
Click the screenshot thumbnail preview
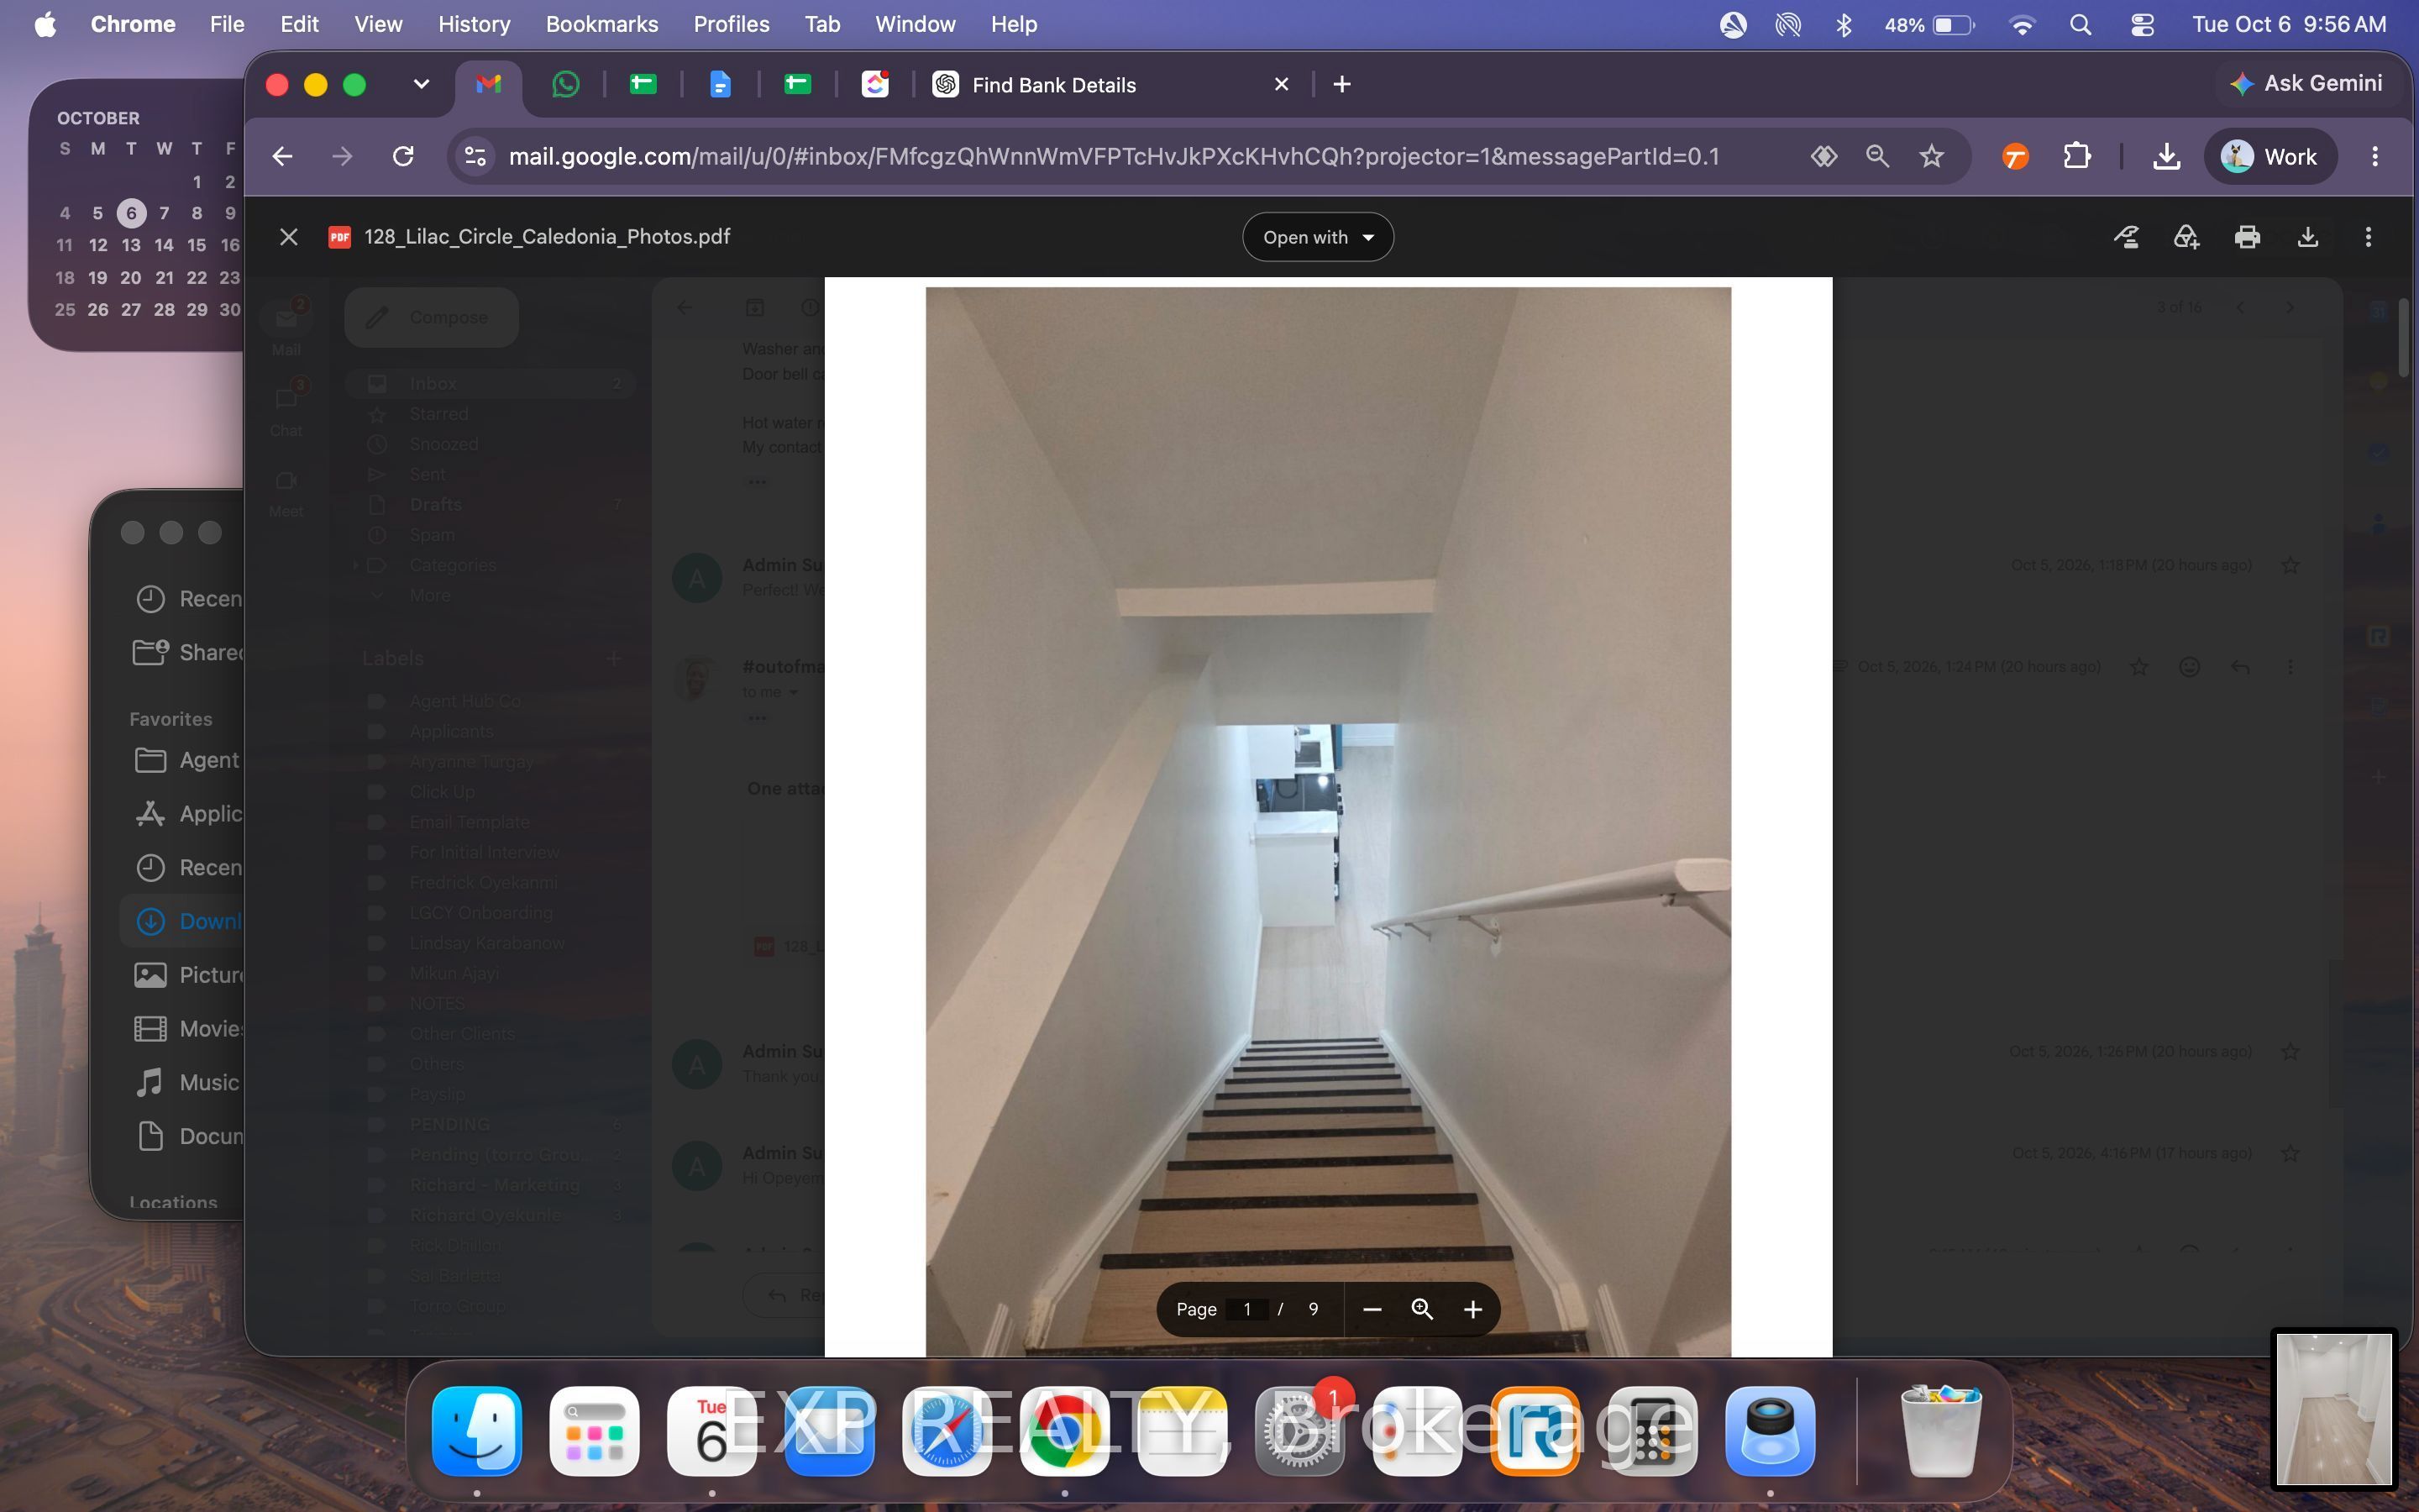tap(2334, 1409)
